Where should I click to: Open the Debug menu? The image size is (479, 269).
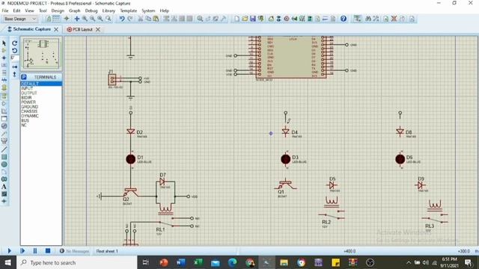coord(91,10)
